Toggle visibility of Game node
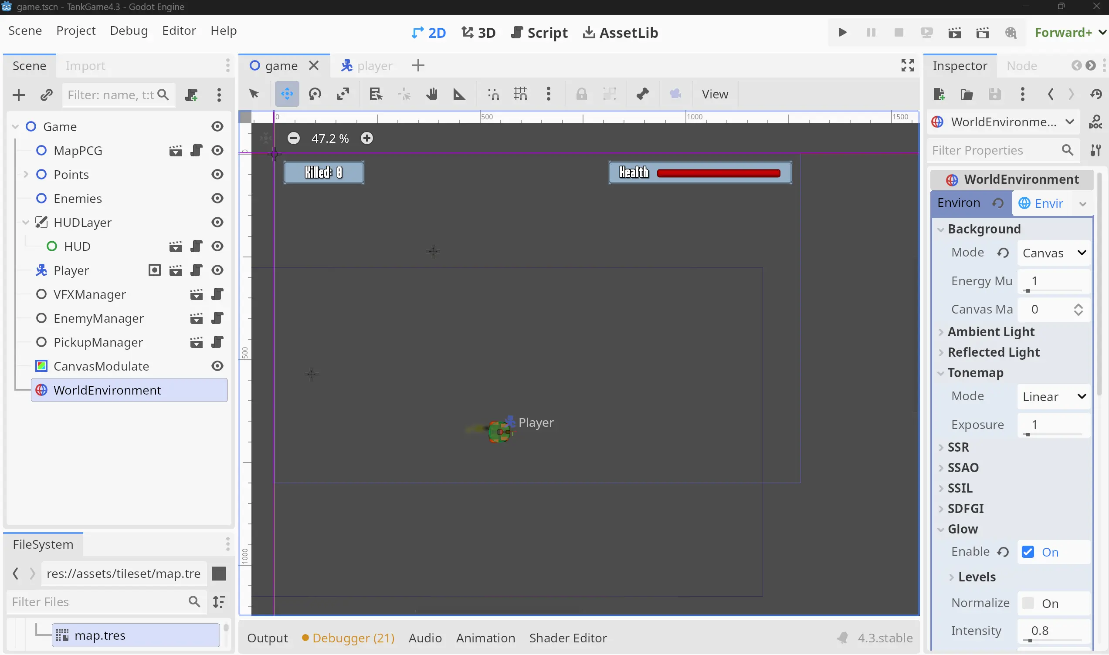The image size is (1109, 655). click(217, 127)
